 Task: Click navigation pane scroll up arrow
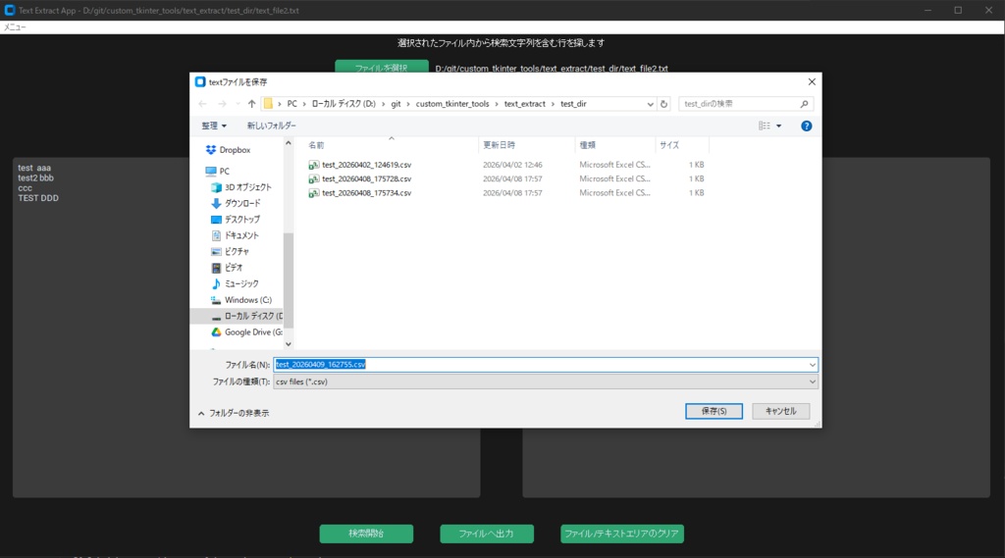tap(289, 143)
